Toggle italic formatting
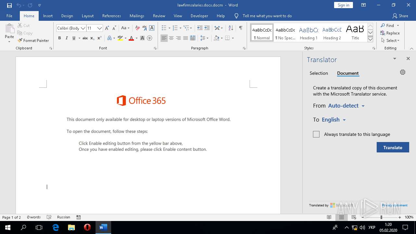The image size is (416, 234). click(67, 38)
